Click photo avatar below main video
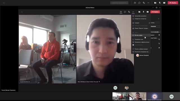 127,88
